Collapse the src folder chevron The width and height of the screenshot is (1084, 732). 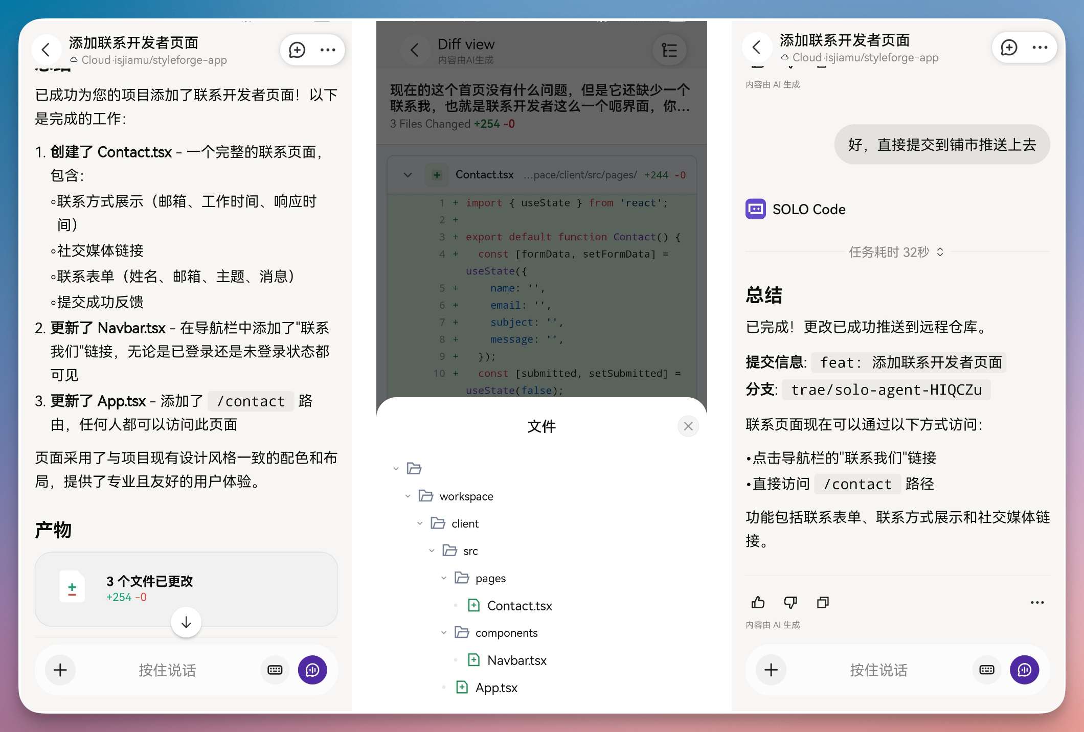click(x=432, y=551)
